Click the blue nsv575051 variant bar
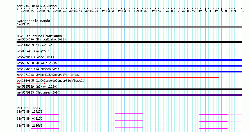 pyautogui.click(x=129, y=60)
